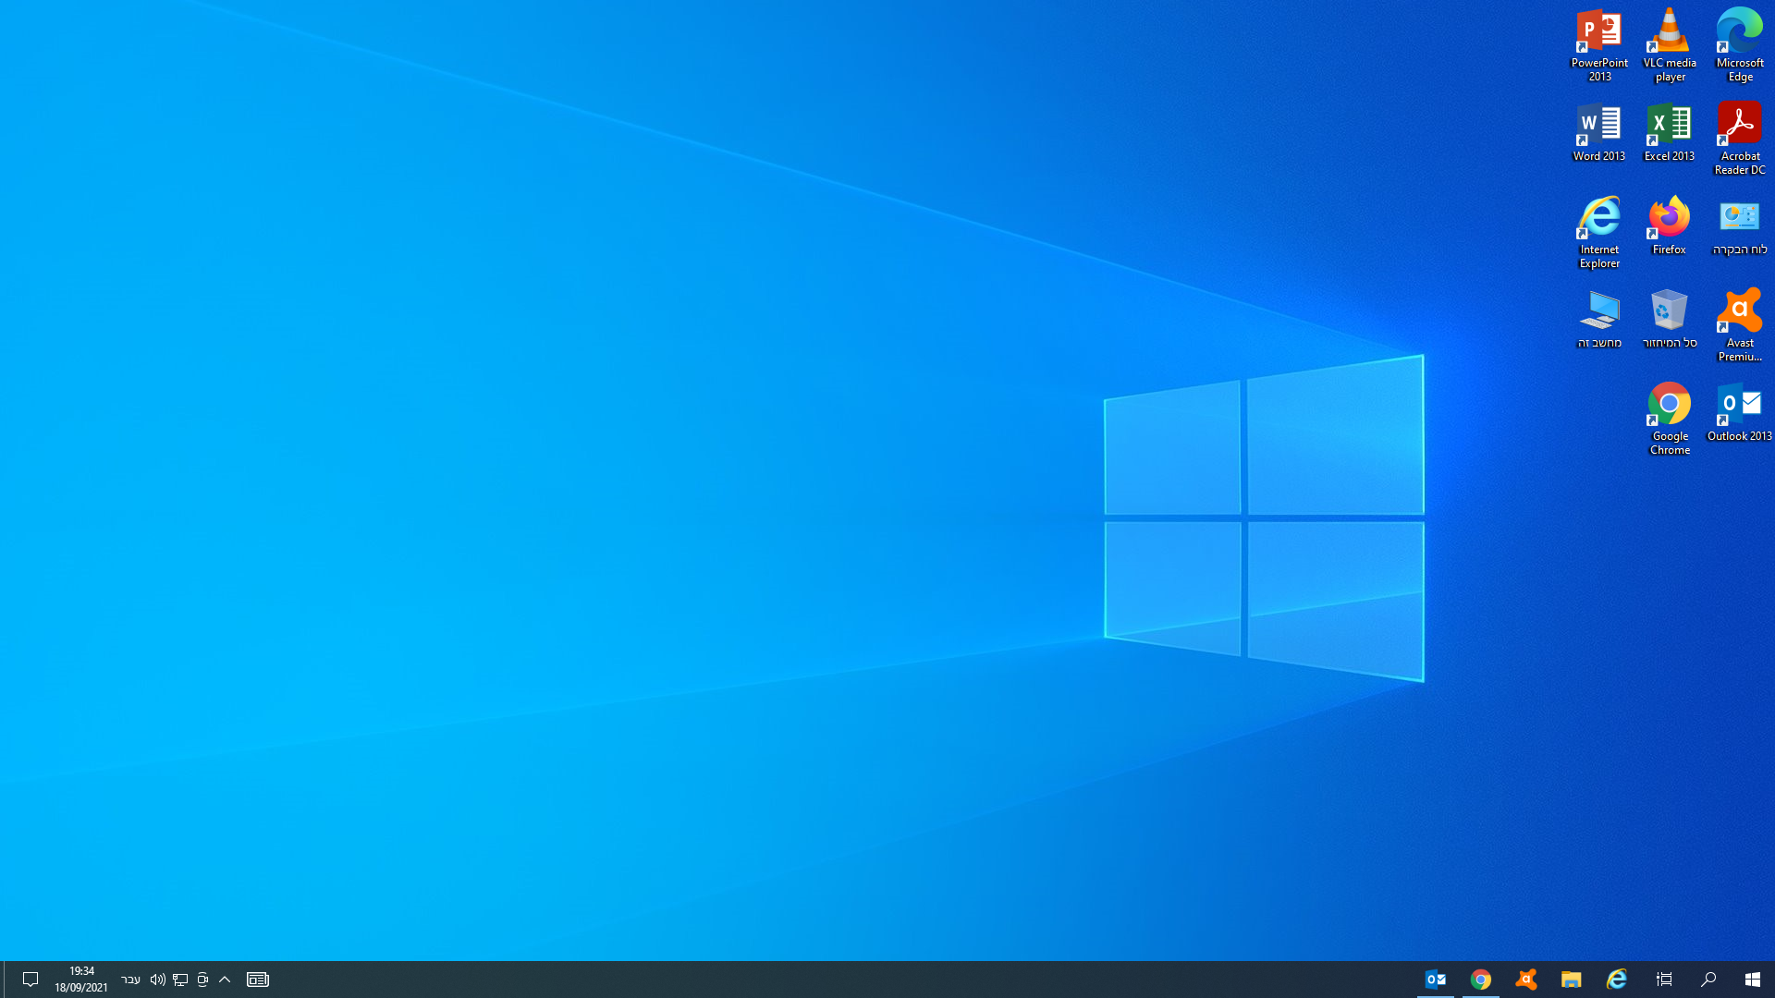1775x998 pixels.
Task: Open taskbar search magnifier
Action: pos(1708,980)
